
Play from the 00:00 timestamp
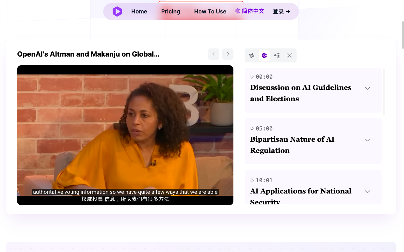tap(261, 77)
